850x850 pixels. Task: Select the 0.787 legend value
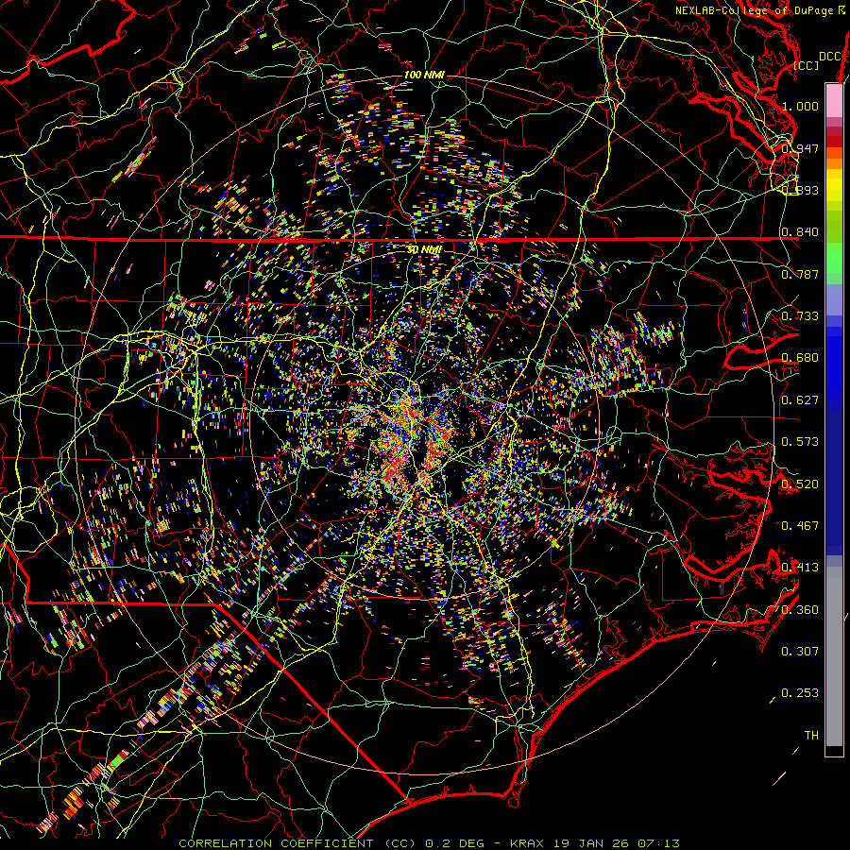tap(800, 274)
